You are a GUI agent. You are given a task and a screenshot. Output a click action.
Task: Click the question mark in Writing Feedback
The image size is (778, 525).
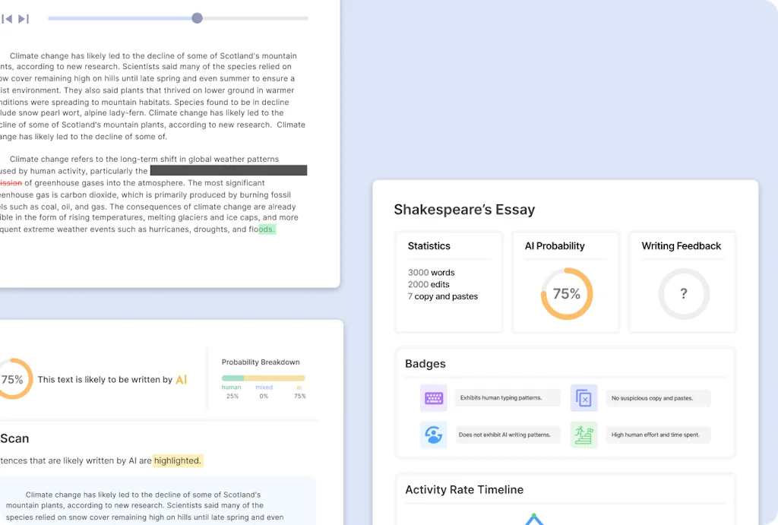pos(683,293)
